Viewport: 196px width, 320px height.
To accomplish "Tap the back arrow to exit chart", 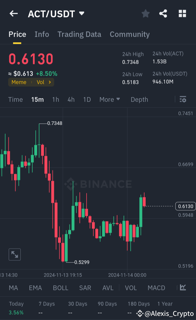I will click(14, 14).
